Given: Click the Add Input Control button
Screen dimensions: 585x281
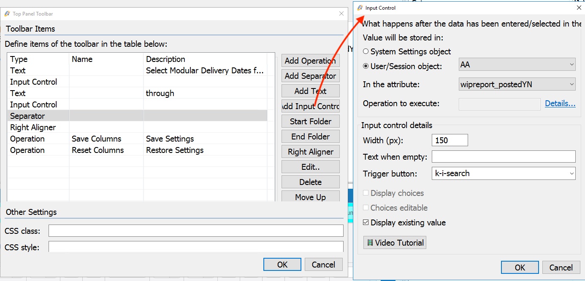Looking at the screenshot, I should pyautogui.click(x=311, y=106).
